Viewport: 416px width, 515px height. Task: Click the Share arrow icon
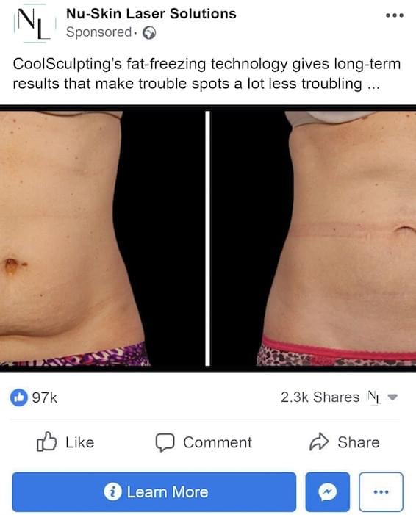319,442
